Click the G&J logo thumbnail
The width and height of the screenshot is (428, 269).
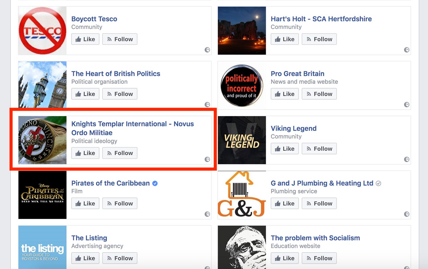[242, 195]
